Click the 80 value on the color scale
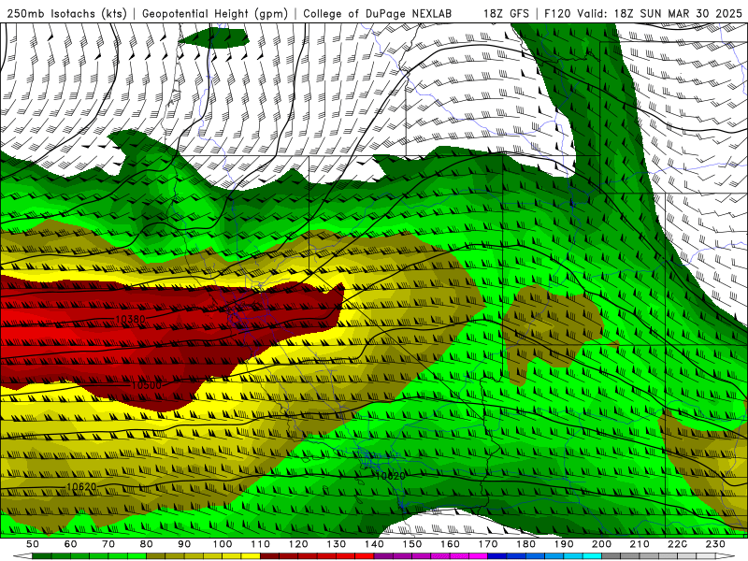This screenshot has width=748, height=561. tap(147, 544)
